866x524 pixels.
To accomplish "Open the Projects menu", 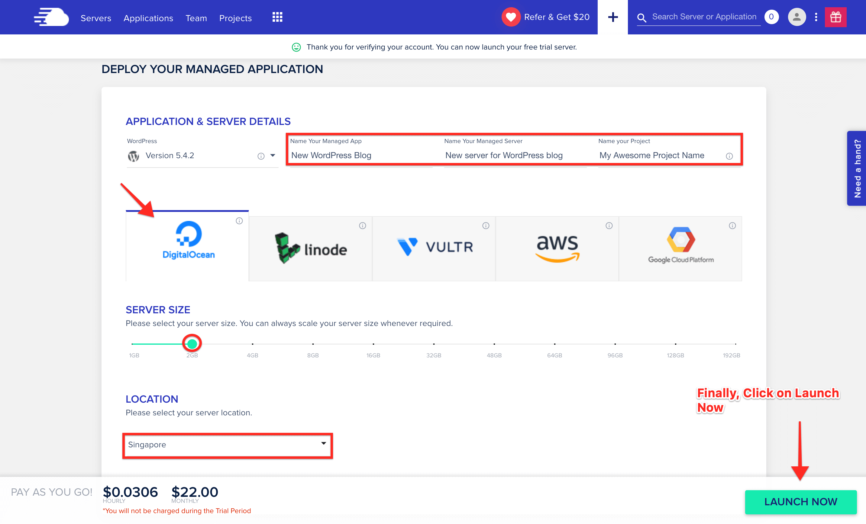I will pyautogui.click(x=235, y=18).
